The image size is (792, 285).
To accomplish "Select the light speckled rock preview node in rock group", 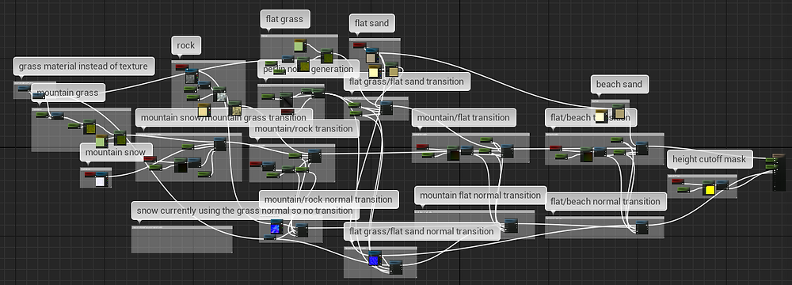I will pos(219,94).
